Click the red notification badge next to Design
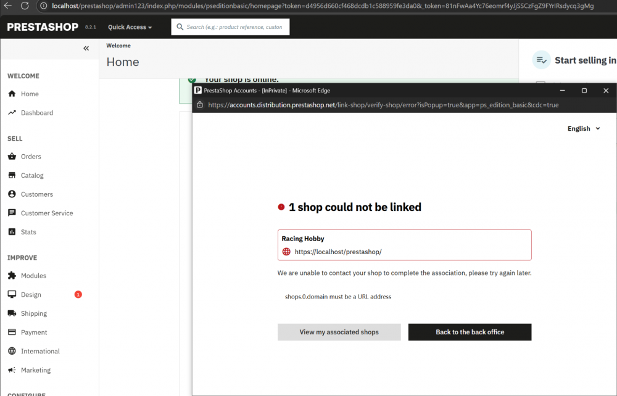The image size is (617, 396). tap(78, 295)
